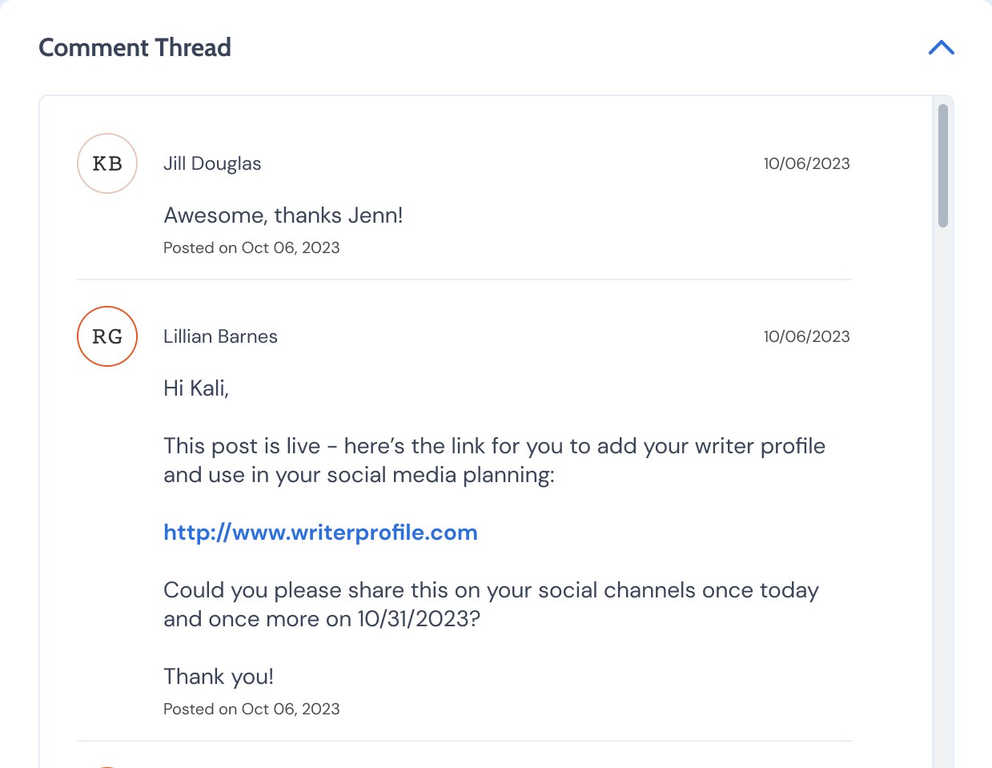Click the 'Thank you!' closing text
Viewport: 992px width, 768px height.
tap(219, 677)
